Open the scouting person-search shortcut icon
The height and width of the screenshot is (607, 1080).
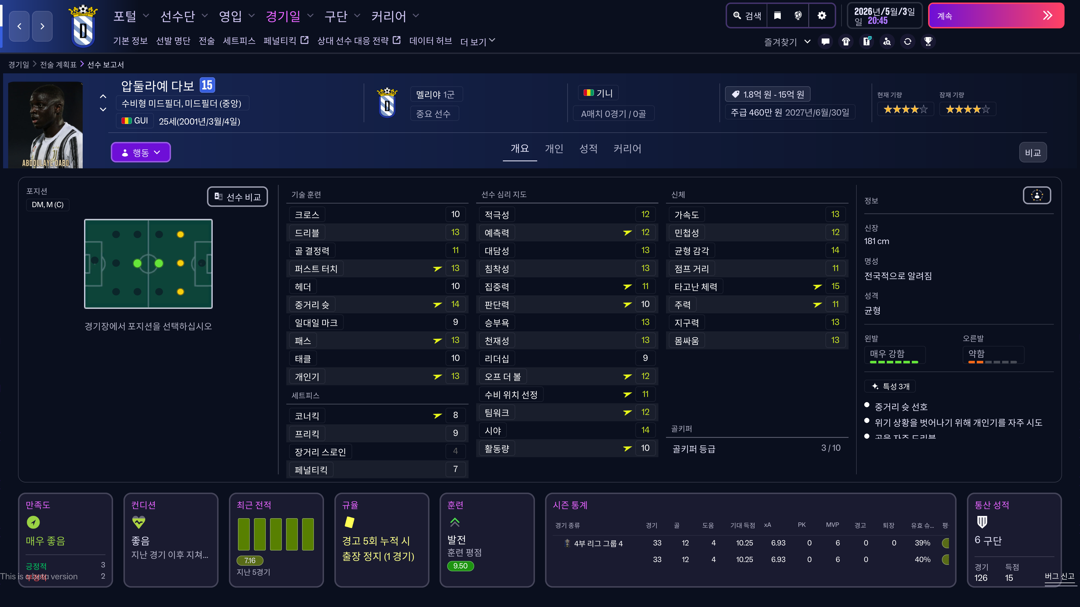tap(887, 42)
